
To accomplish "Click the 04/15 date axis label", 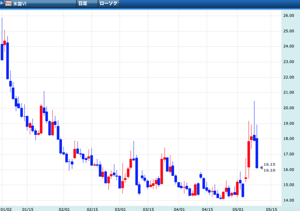I will tap(207, 209).
